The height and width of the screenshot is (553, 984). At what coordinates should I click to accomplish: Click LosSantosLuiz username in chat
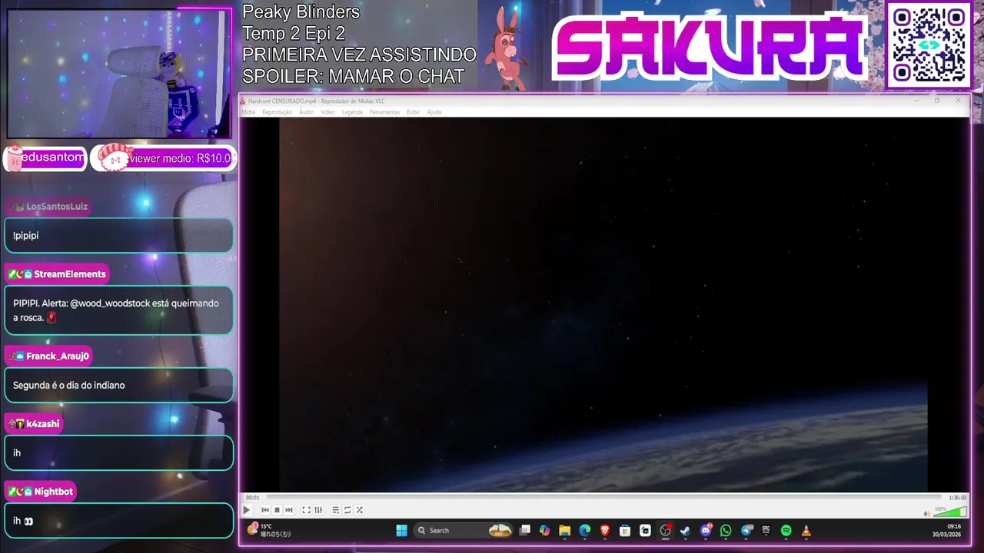click(57, 207)
